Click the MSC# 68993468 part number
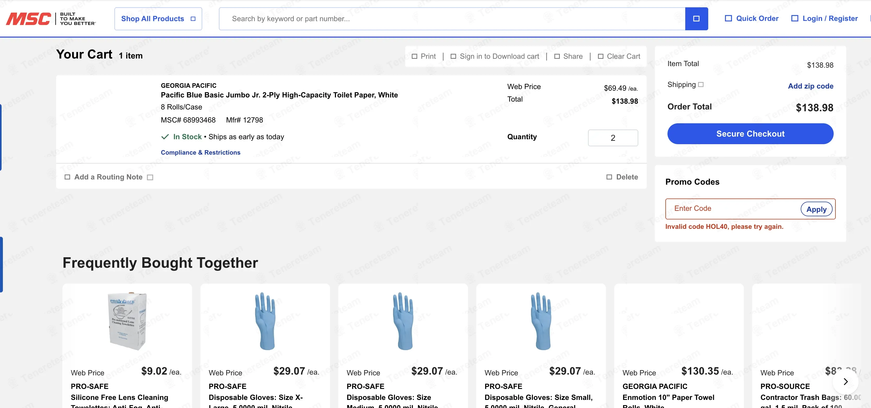 (188, 120)
